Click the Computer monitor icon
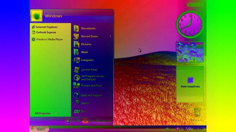The width and height of the screenshot is (236, 132). [x=77, y=60]
